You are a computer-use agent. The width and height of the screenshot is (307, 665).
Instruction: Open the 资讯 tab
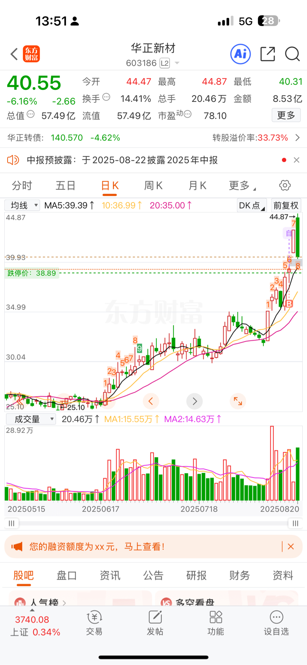coord(110,575)
